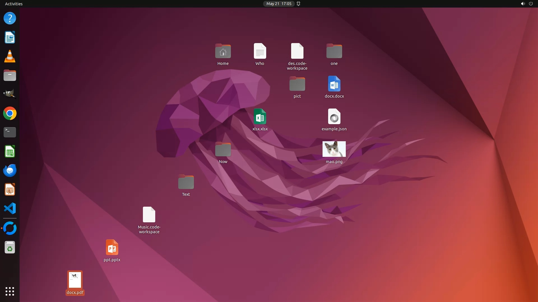Screen dimensions: 538x302
Task: Open LibreOffice Writer from the dock
Action: 10,37
